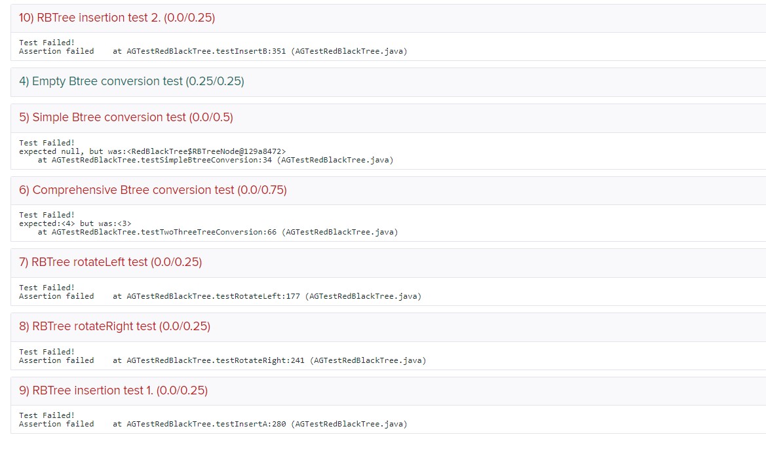
Task: Click 'Test Failed!' under RBTree rotateLeft test
Action: (x=47, y=288)
